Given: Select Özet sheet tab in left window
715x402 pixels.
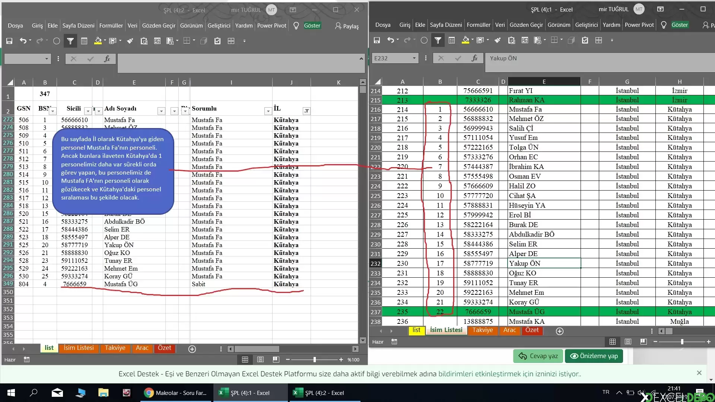Looking at the screenshot, I should coord(165,348).
